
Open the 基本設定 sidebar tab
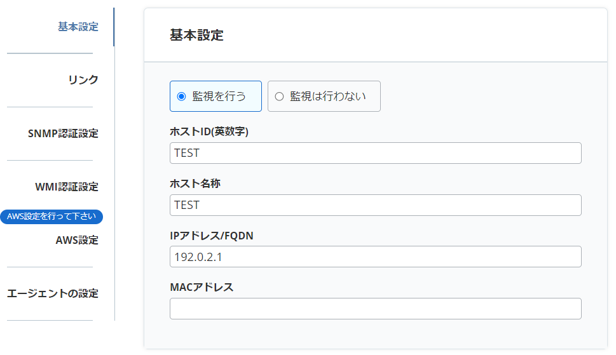[x=78, y=27]
